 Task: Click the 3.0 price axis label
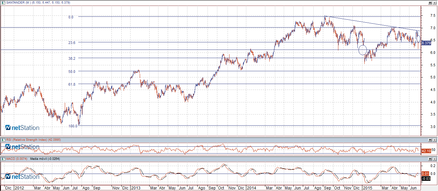coord(433,127)
